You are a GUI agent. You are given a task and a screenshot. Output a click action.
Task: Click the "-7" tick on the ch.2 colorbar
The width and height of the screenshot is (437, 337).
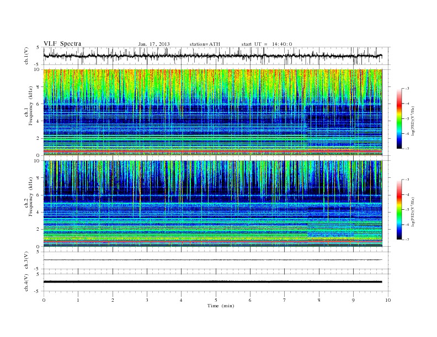(407, 240)
